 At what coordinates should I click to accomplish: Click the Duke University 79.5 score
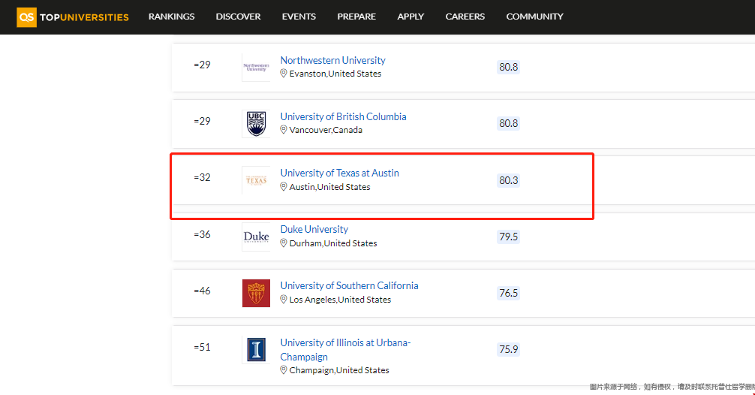click(x=508, y=237)
